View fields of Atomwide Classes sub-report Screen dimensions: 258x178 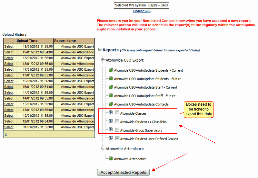click(133, 113)
